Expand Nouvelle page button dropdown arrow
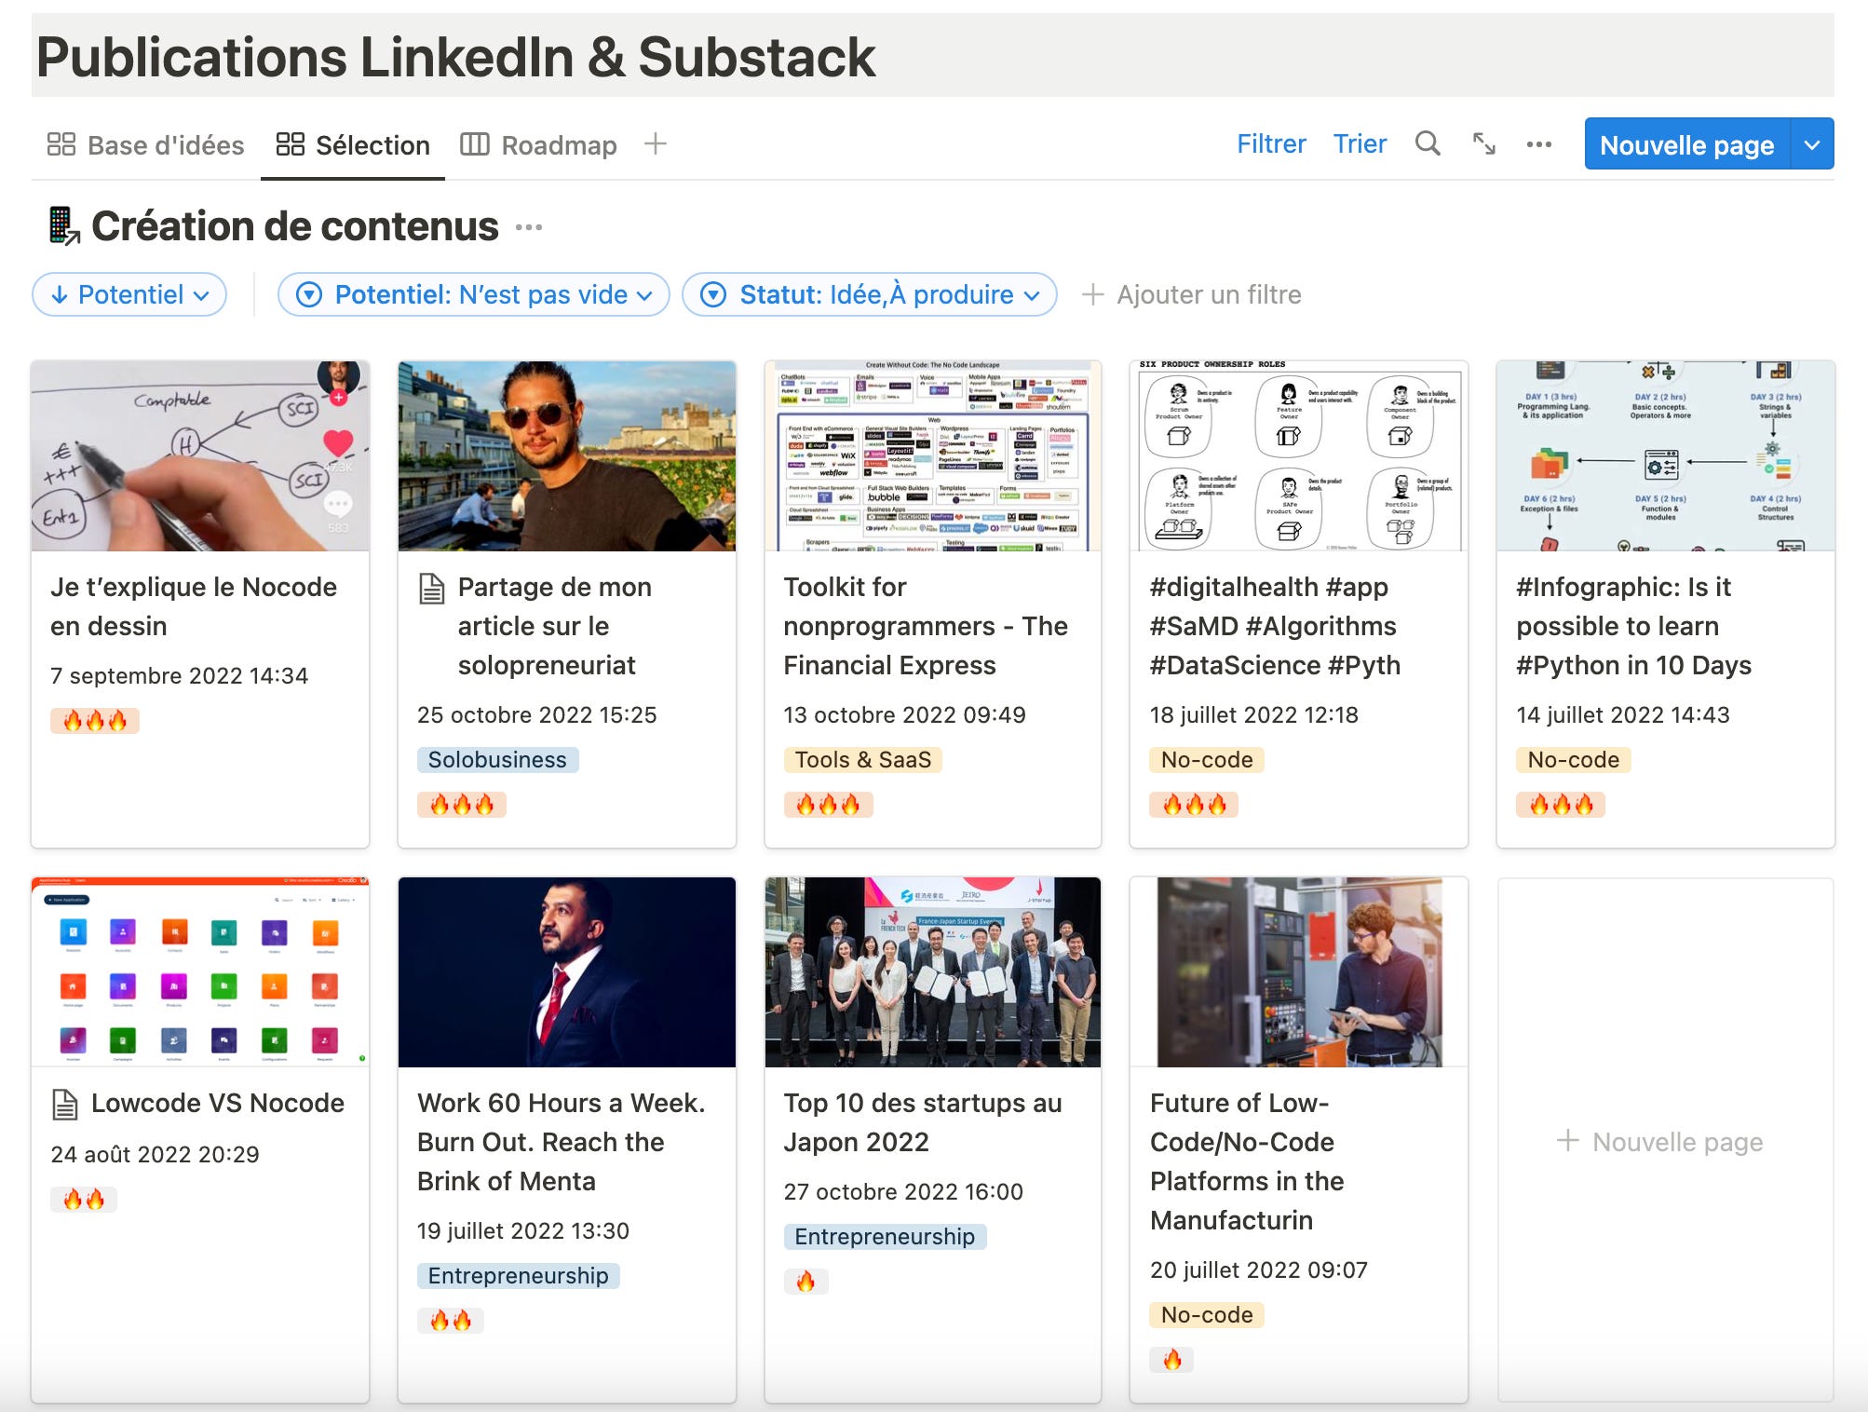Viewport: 1868px width, 1412px height. [x=1811, y=144]
